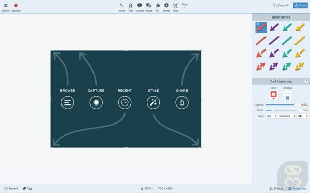Show the Recent captures tray
The height and width of the screenshot is (193, 310).
[x=11, y=189]
